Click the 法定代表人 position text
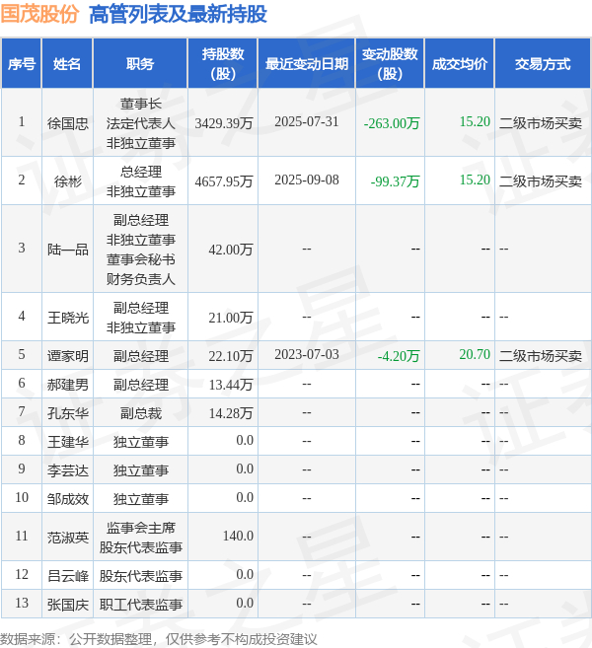The image size is (592, 648). 140,122
